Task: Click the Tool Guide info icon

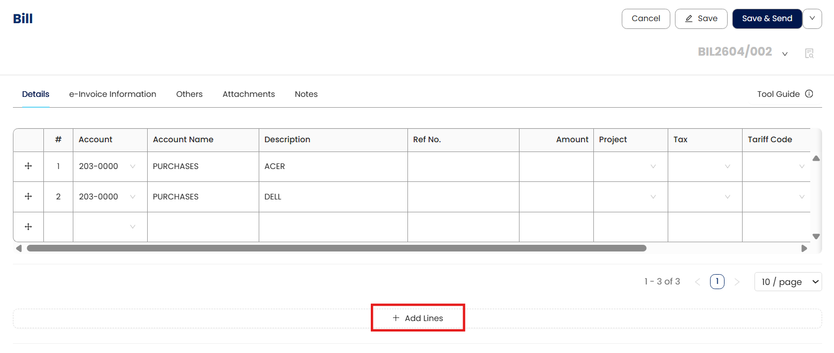Action: [809, 94]
